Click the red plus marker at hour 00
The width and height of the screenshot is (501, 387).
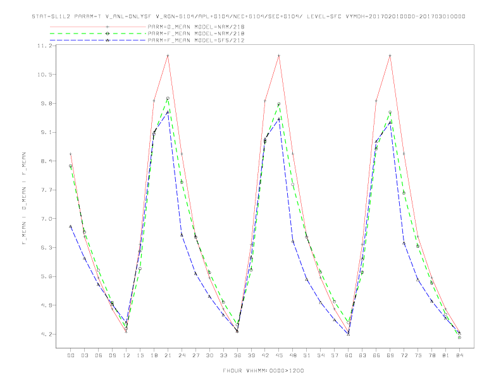click(71, 154)
